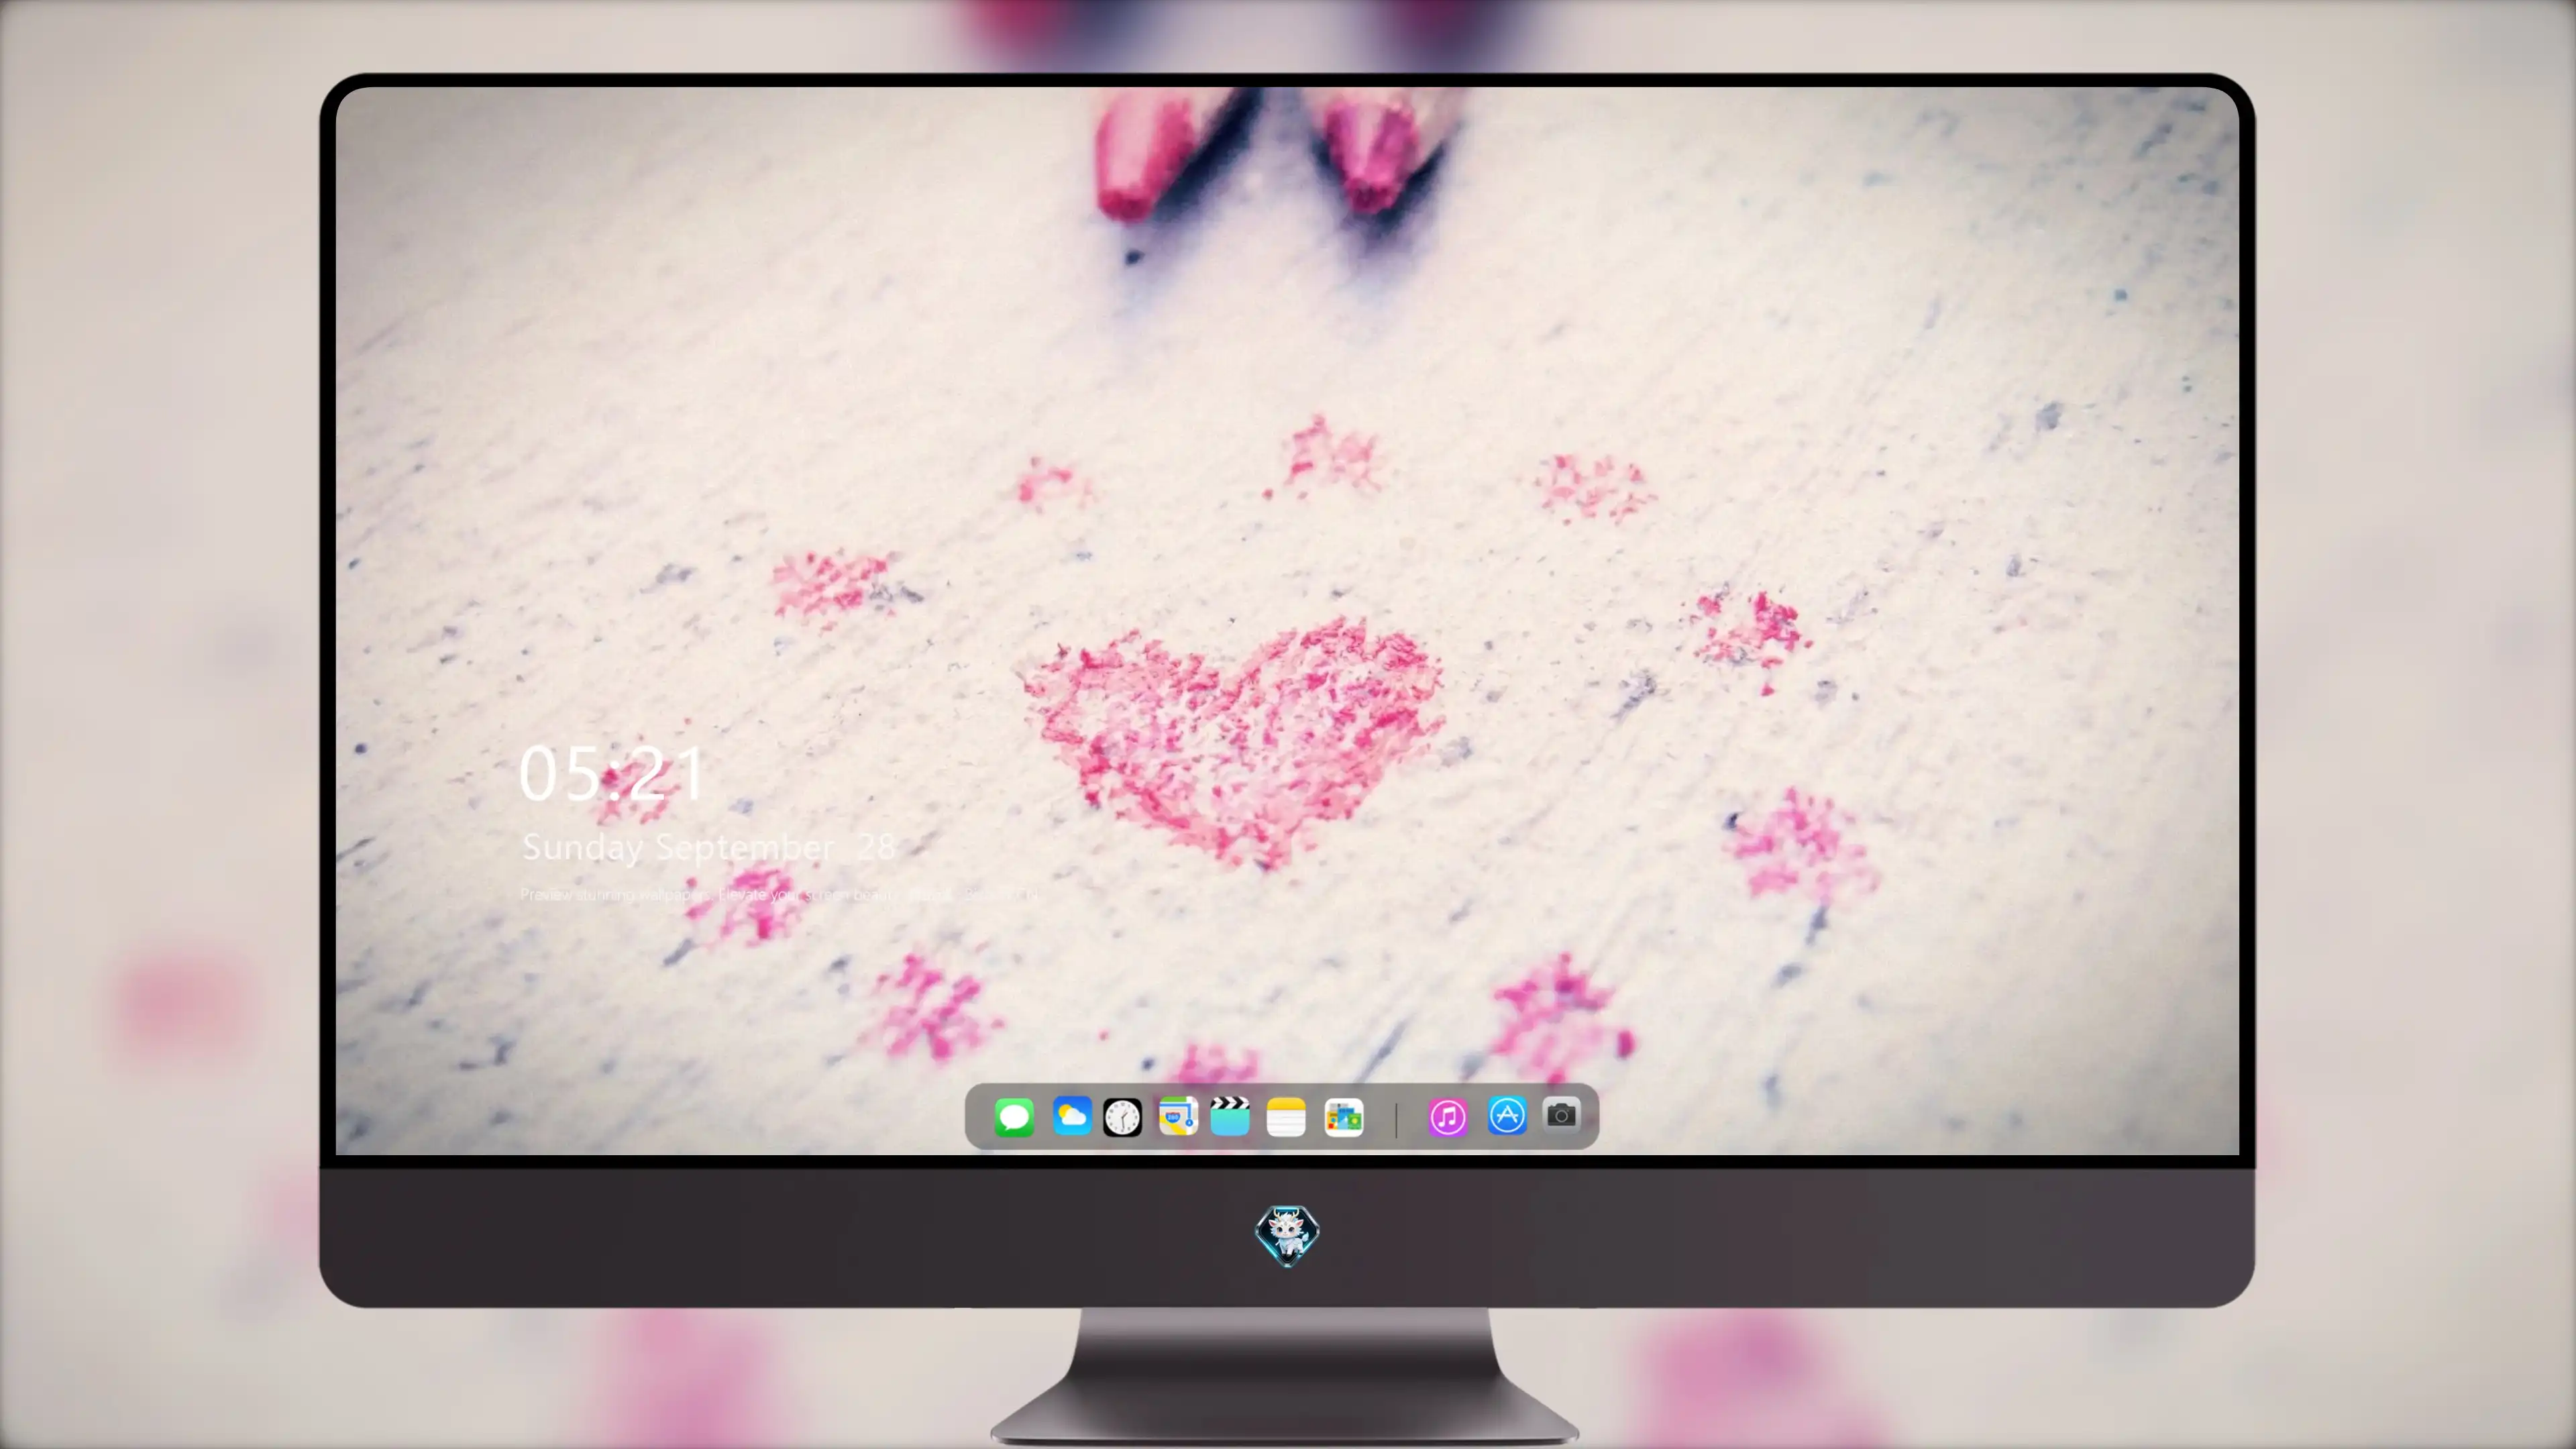The height and width of the screenshot is (1449, 2576).
Task: Open the Photos collage app in the dock
Action: 1343,1117
